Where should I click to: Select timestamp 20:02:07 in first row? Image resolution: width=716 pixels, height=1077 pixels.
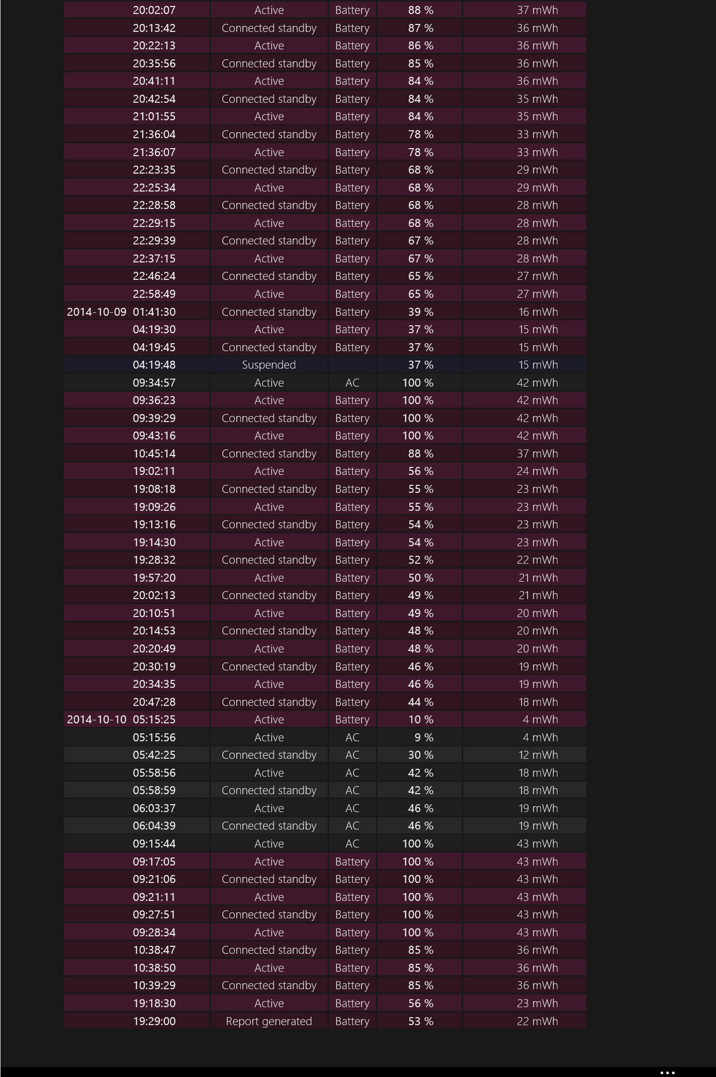pyautogui.click(x=154, y=10)
